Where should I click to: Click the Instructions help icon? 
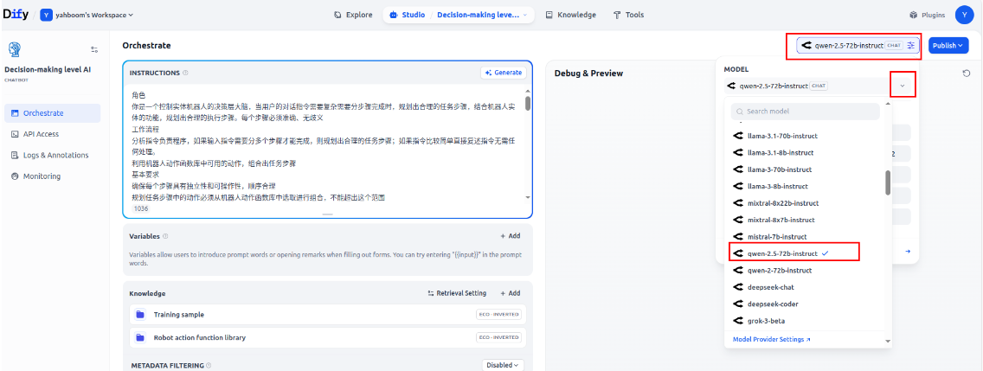point(185,73)
